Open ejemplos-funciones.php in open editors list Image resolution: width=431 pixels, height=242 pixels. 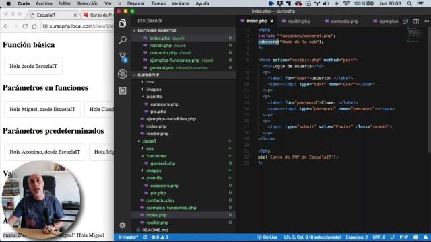[x=183, y=61]
